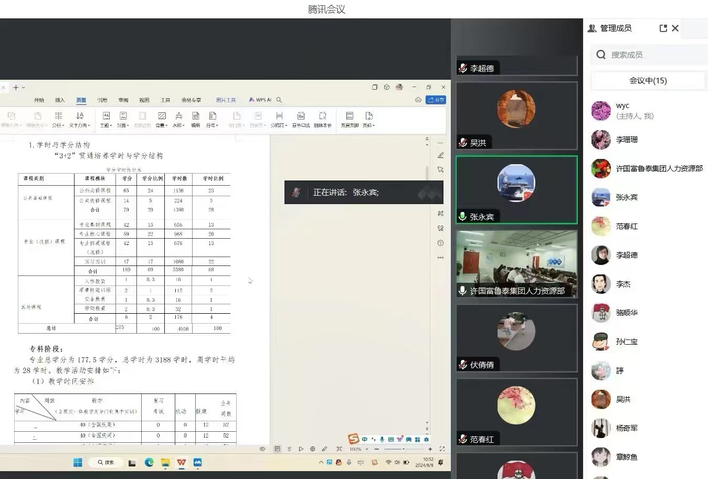Click the question mark help icon

[440, 243]
